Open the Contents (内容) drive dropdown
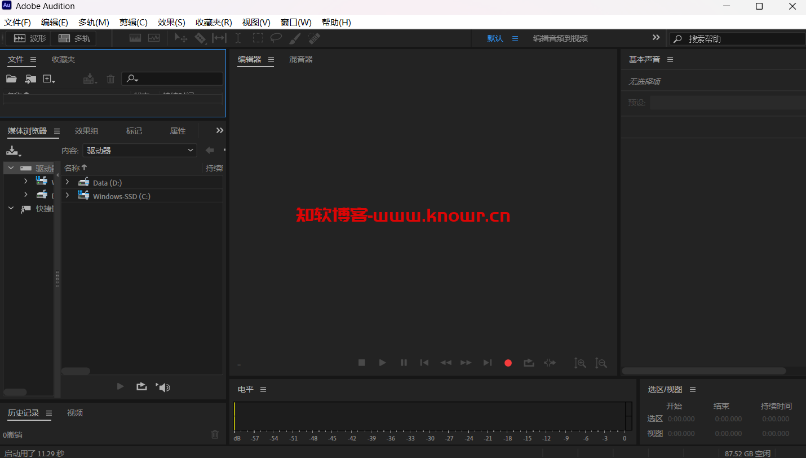The width and height of the screenshot is (806, 458). pos(139,151)
